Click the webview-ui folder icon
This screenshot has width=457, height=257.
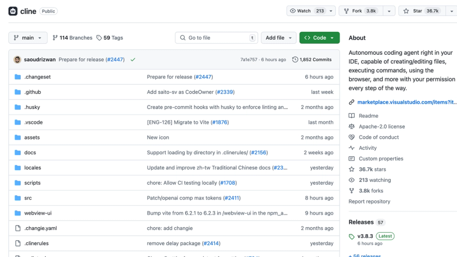[x=18, y=213]
